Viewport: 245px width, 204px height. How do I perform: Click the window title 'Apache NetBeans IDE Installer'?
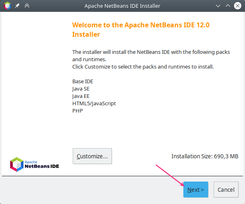[122, 6]
